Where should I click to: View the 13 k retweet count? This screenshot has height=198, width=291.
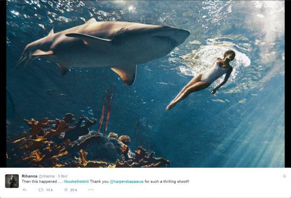pyautogui.click(x=50, y=190)
